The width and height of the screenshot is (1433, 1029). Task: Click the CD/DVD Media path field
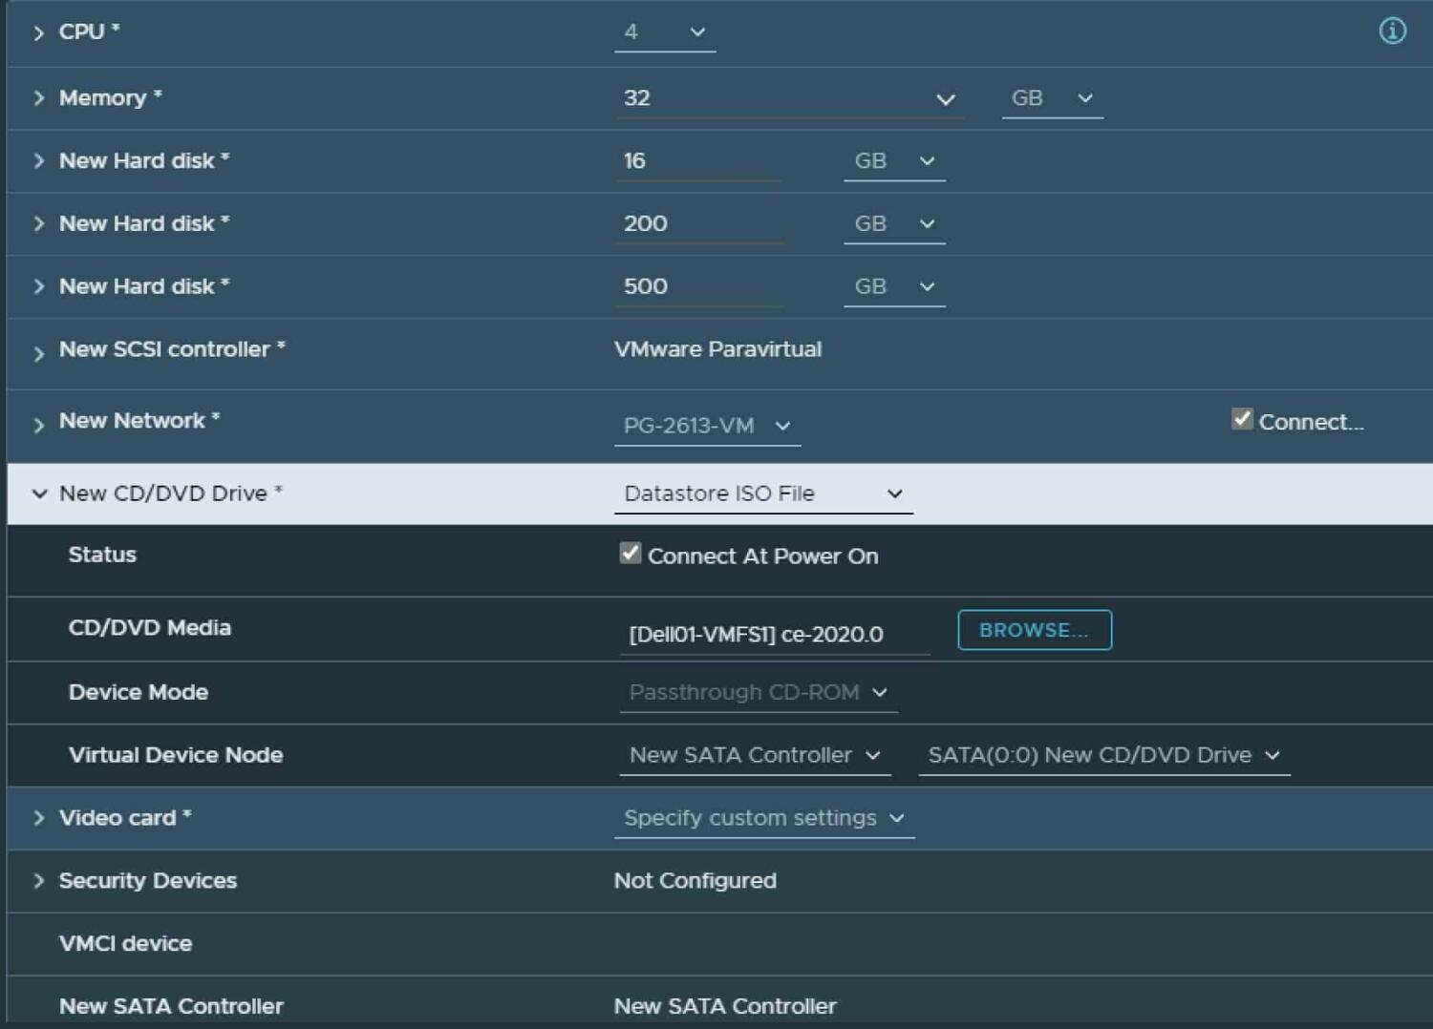774,633
